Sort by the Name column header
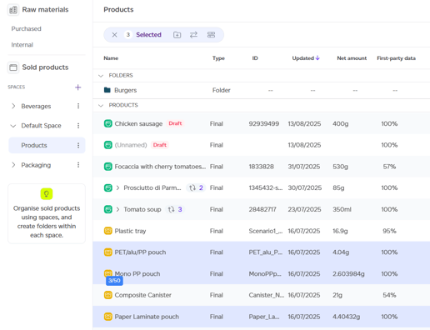The height and width of the screenshot is (330, 430). coord(111,58)
